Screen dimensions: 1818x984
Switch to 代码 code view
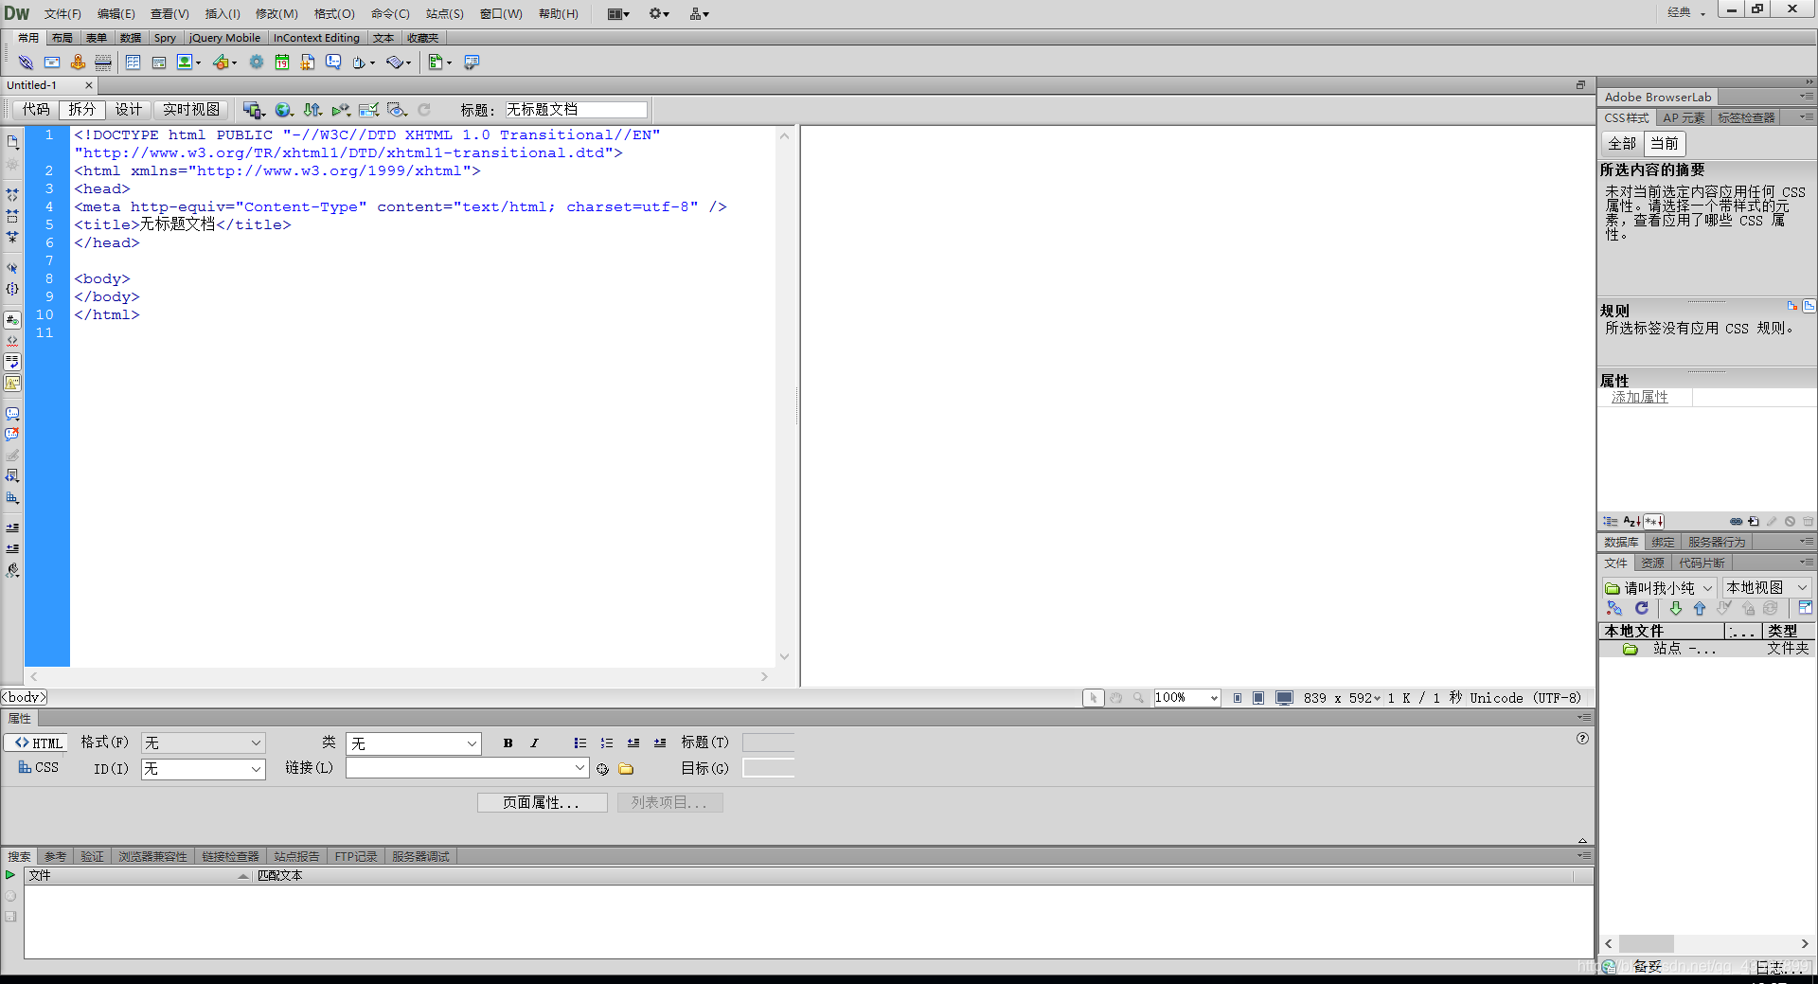pos(36,110)
